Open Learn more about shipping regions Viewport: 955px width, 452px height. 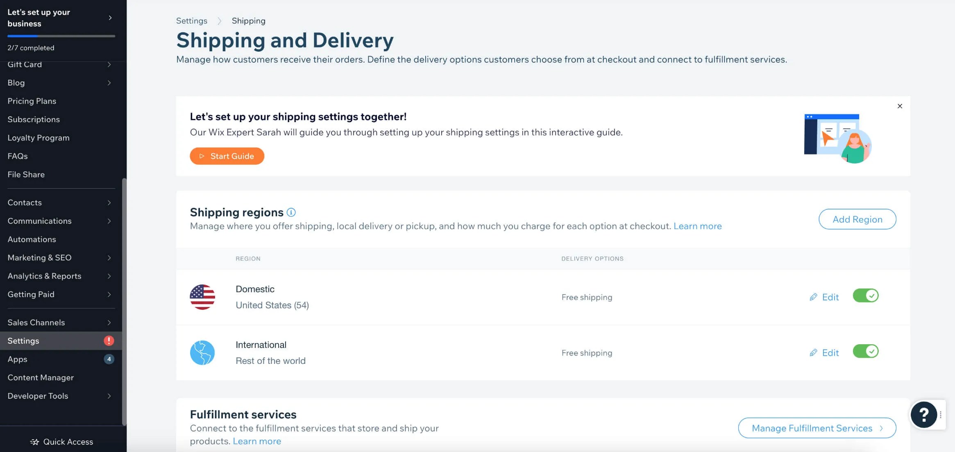tap(697, 226)
